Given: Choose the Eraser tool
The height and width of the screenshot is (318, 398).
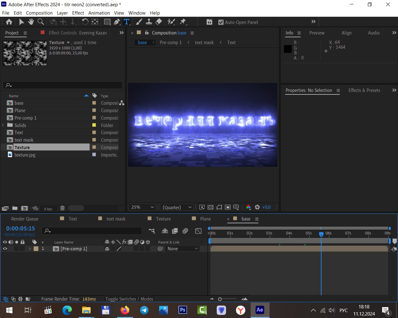Looking at the screenshot, I should [159, 22].
